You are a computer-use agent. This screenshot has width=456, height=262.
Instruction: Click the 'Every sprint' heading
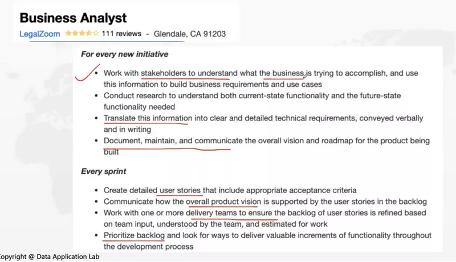(x=104, y=171)
